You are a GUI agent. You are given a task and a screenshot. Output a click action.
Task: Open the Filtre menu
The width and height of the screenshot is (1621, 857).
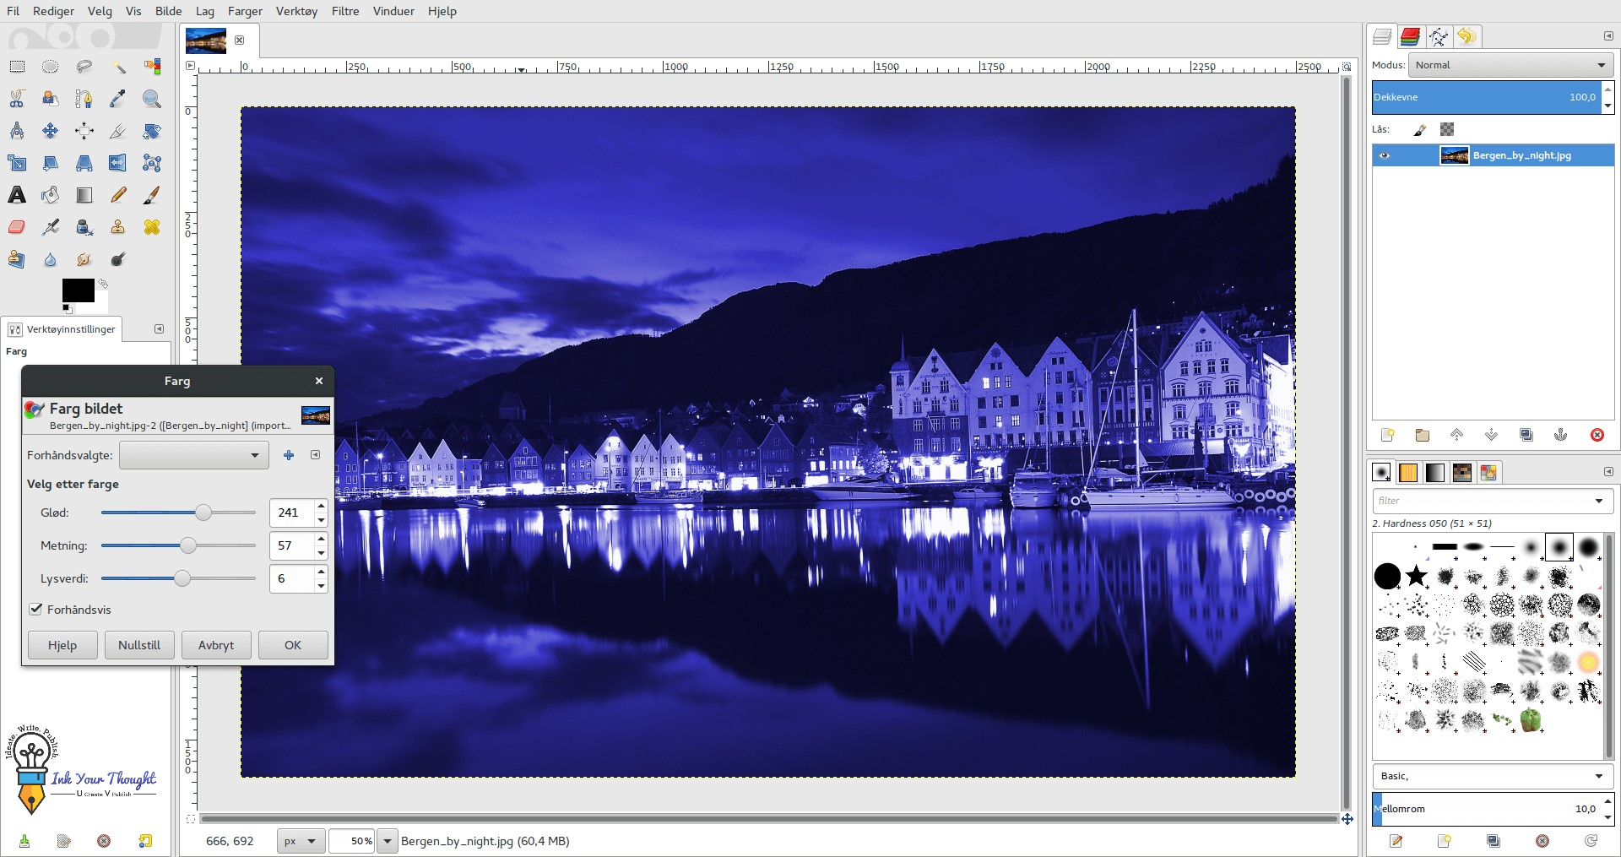(345, 11)
